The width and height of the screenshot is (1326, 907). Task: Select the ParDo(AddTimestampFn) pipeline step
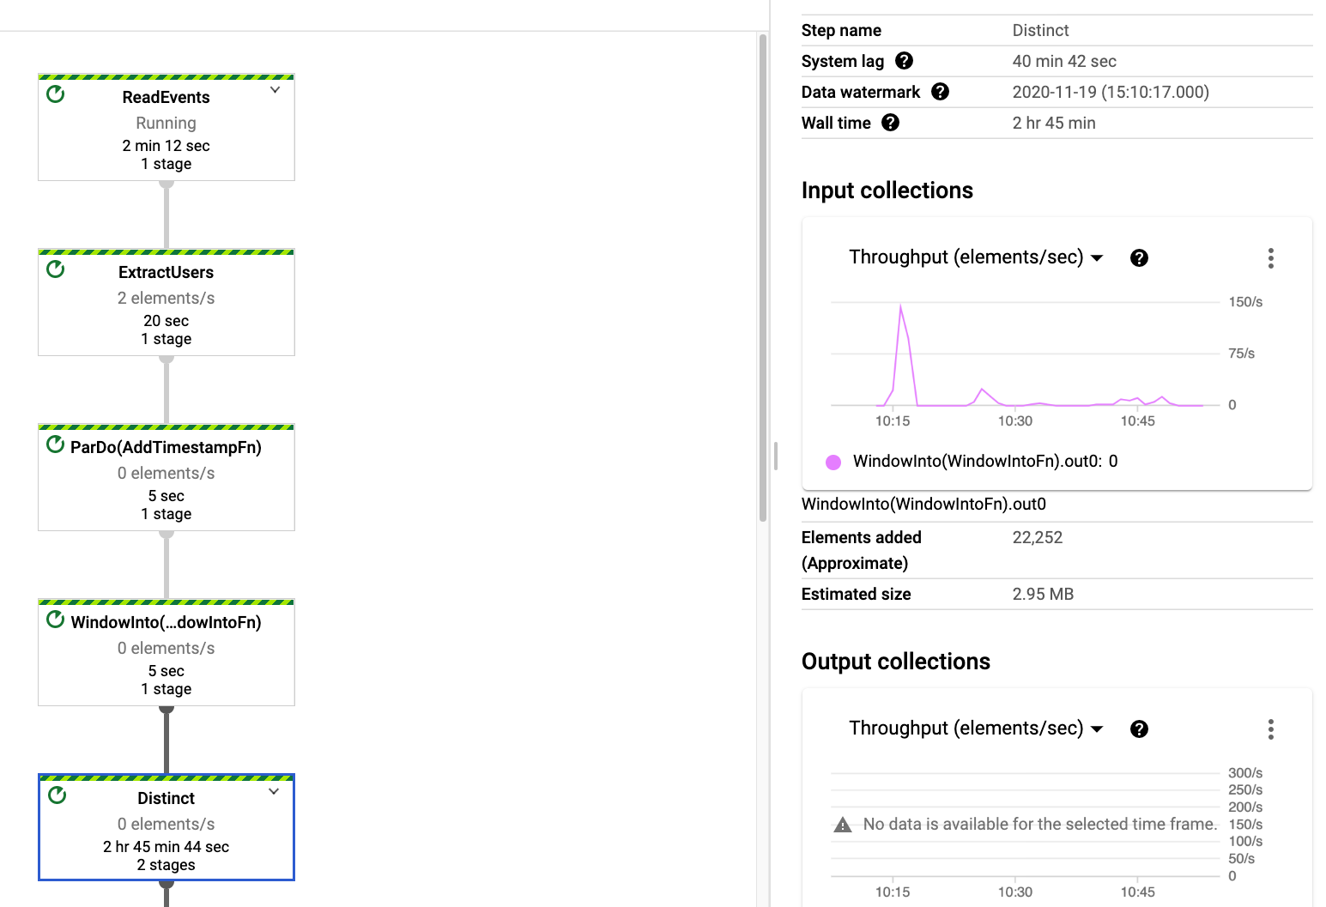(167, 480)
